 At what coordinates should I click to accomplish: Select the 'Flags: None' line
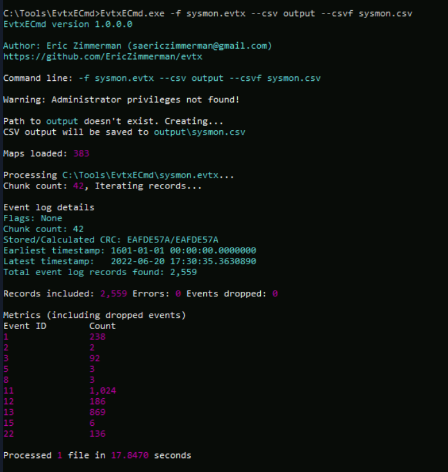click(x=33, y=218)
